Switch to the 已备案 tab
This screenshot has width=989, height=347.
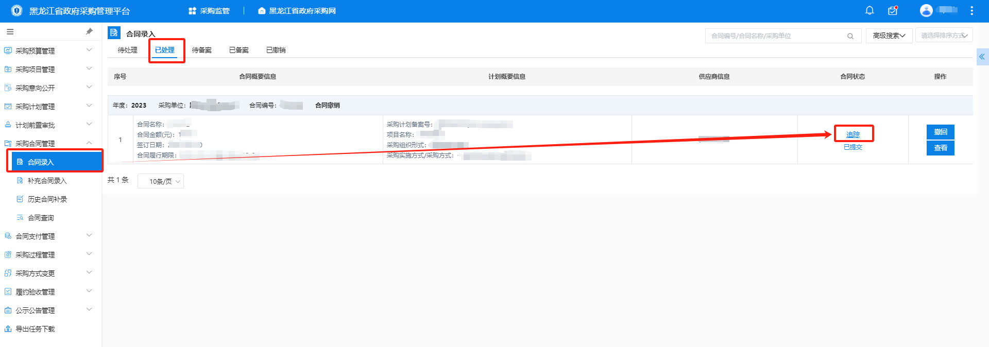pos(239,50)
